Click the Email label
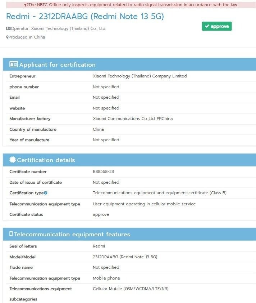The image size is (256, 303). 14,97
